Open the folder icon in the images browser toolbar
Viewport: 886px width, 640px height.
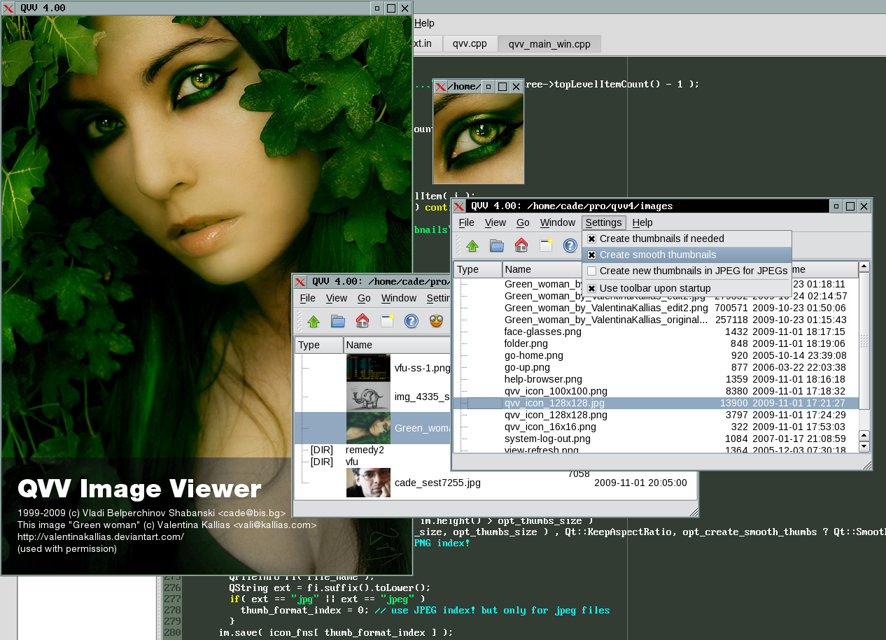coord(497,246)
